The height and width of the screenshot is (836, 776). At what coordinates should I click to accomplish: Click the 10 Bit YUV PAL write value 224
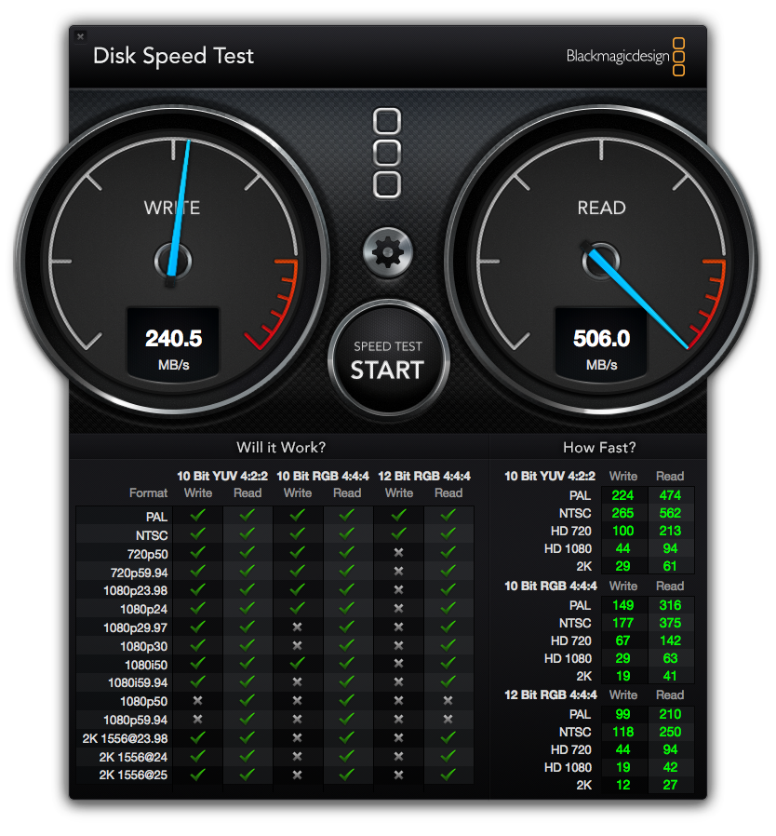(622, 495)
